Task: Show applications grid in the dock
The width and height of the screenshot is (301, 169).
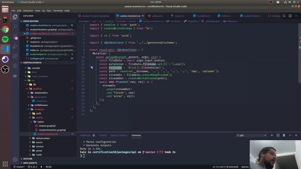Action: pos(5,164)
